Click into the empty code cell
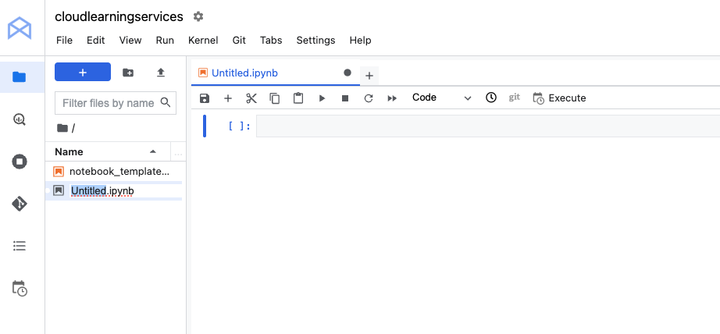This screenshot has width=720, height=334. (487, 126)
